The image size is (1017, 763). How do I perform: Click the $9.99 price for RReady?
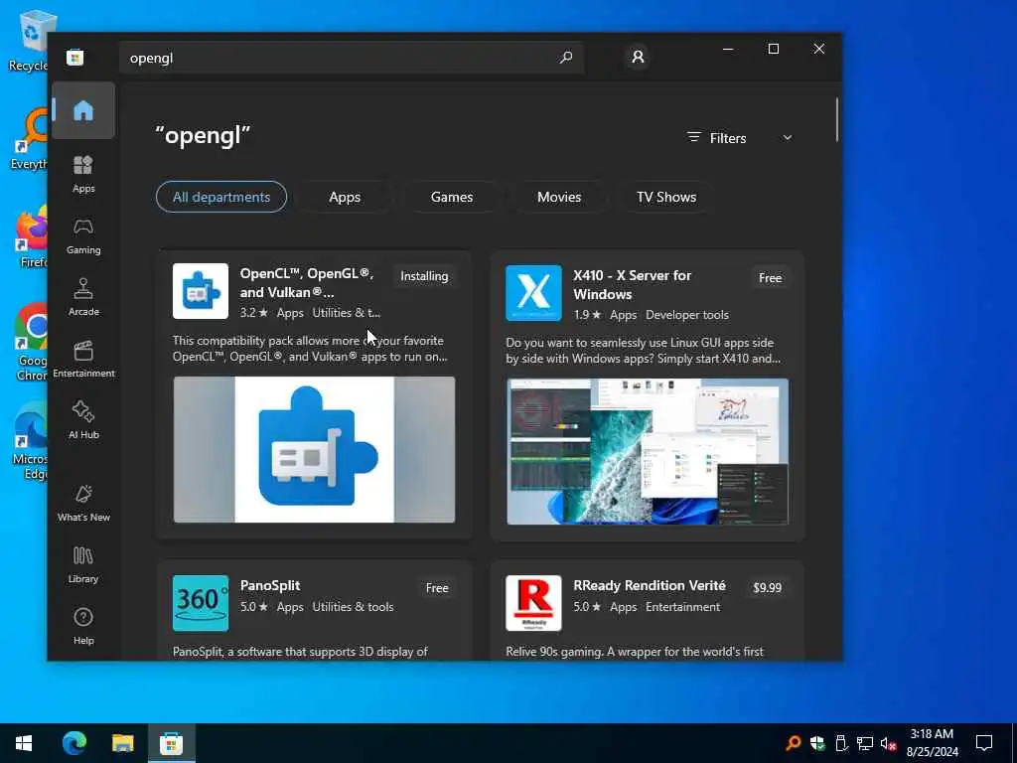768,588
